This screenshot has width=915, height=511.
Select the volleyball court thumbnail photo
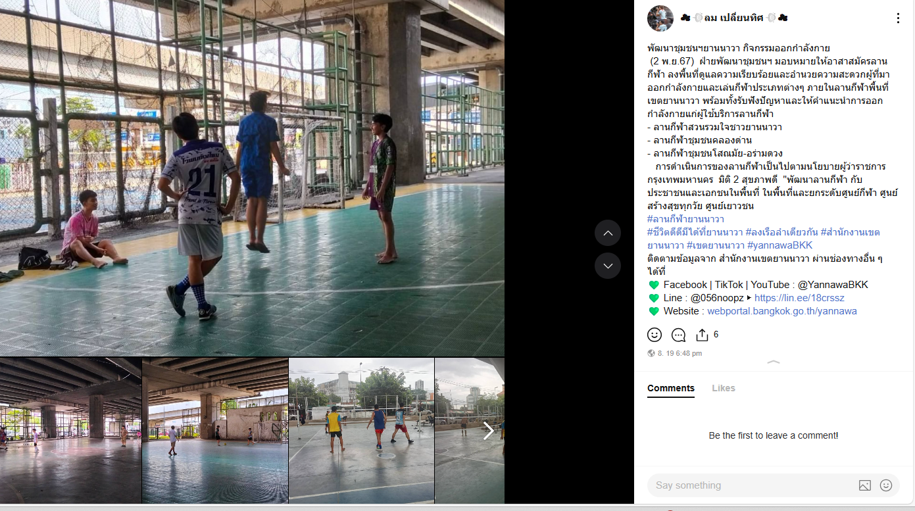point(361,431)
